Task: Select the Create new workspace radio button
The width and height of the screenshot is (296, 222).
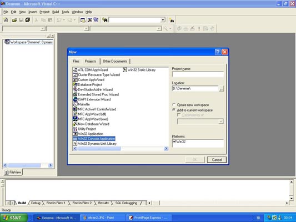Action: tap(174, 105)
